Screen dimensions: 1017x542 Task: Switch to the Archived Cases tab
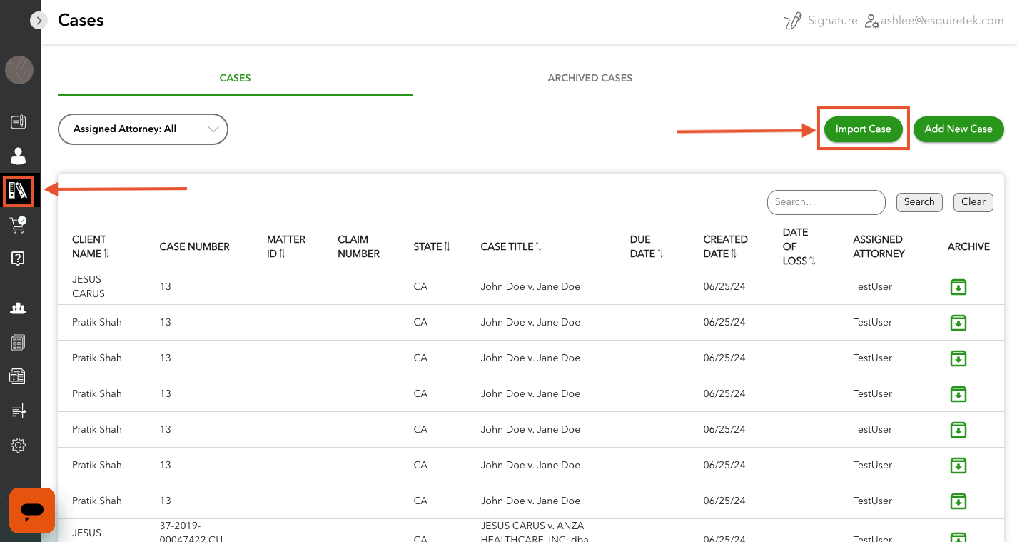(x=590, y=78)
